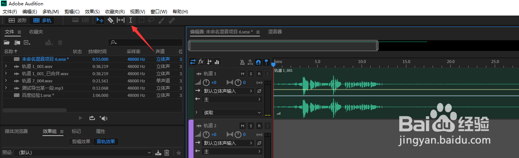This screenshot has height=158, width=519.
Task: Switch to the 媒体浏览器 tab
Action: click(16, 131)
